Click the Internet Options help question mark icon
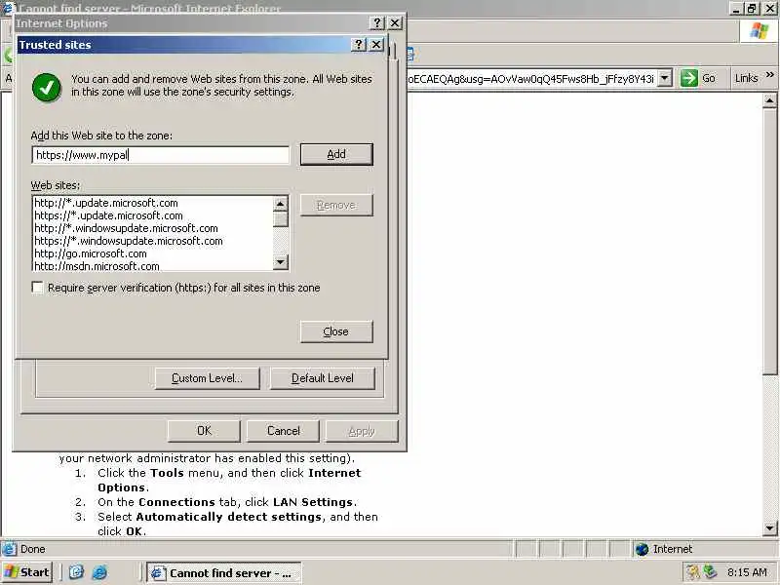Viewport: 780px width, 585px height. click(377, 22)
